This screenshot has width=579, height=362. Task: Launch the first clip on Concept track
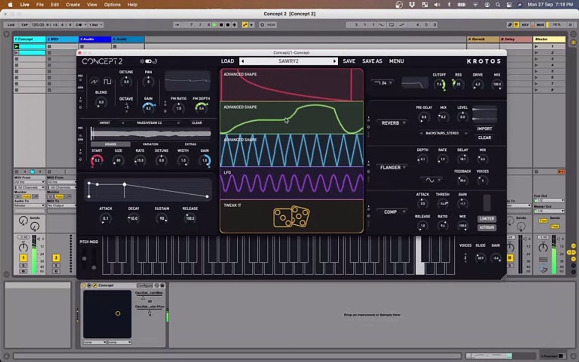pyautogui.click(x=16, y=47)
